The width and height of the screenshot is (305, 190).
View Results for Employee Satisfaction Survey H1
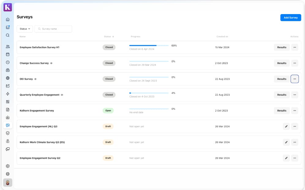tap(282, 47)
